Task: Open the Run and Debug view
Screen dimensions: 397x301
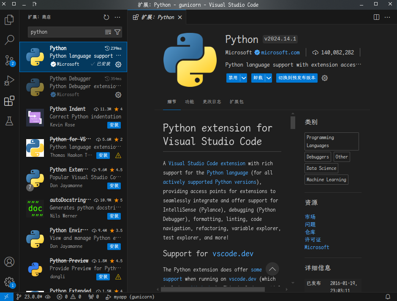Action: pos(9,81)
